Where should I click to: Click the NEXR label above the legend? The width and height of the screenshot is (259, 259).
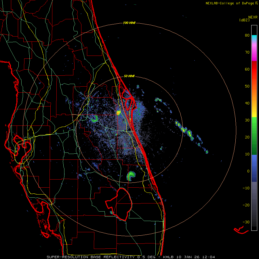pos(253,17)
